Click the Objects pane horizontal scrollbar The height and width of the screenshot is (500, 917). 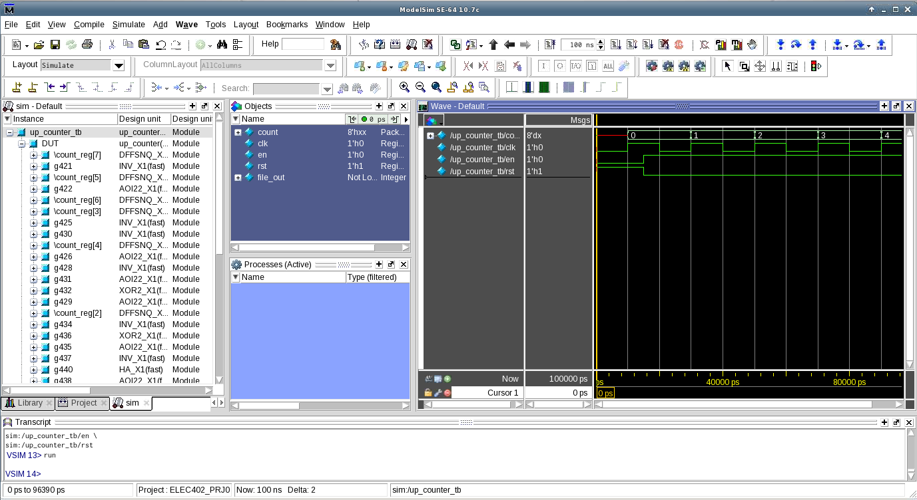tap(320, 247)
